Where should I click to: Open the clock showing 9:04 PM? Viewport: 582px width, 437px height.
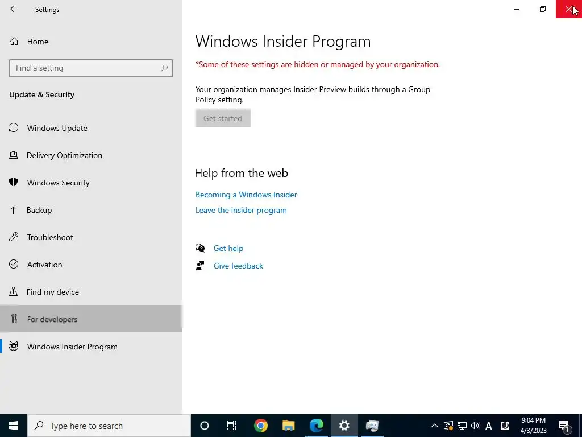[533, 426]
